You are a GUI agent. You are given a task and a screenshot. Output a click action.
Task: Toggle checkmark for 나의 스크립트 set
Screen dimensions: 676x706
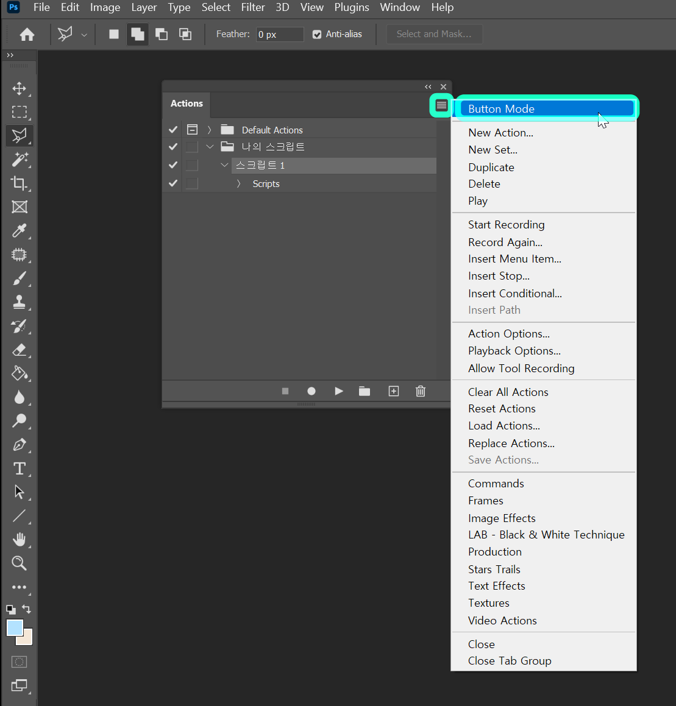point(173,147)
